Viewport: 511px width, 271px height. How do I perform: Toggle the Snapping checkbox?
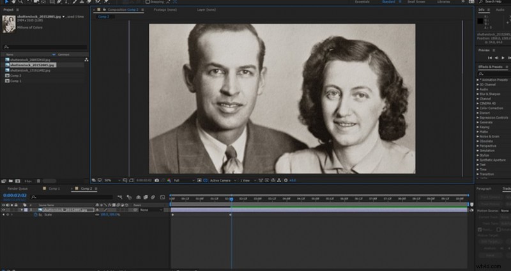148,2
